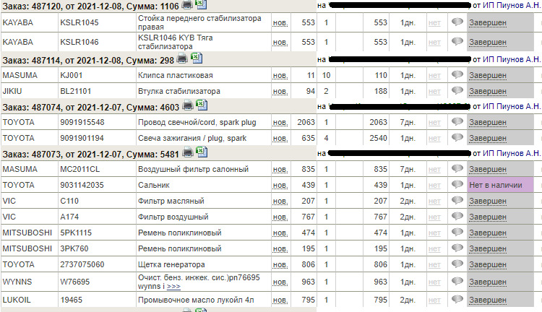
Task: Open comment bubble for C110 row
Action: pyautogui.click(x=457, y=200)
